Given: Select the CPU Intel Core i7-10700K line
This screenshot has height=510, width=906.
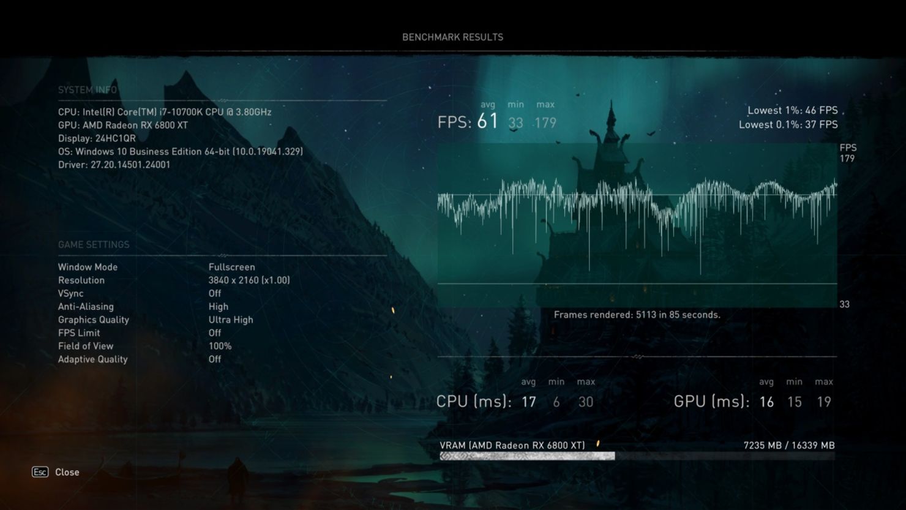Looking at the screenshot, I should (165, 112).
